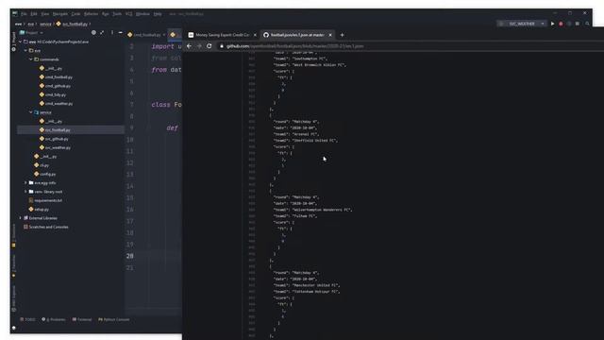Reload the GitHub page in browser
This screenshot has width=604, height=340.
tap(210, 46)
